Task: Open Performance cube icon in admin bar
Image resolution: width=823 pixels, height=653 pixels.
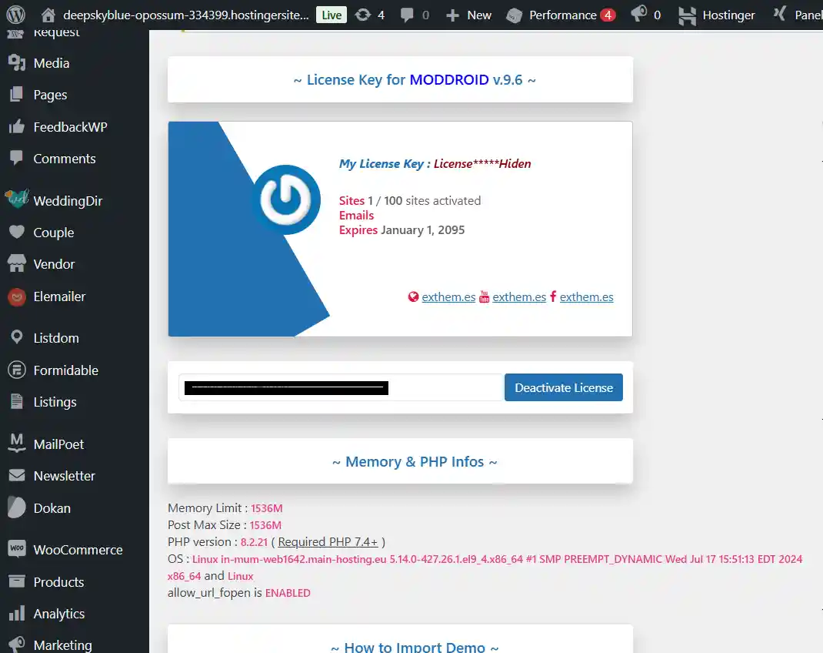Action: pyautogui.click(x=514, y=15)
